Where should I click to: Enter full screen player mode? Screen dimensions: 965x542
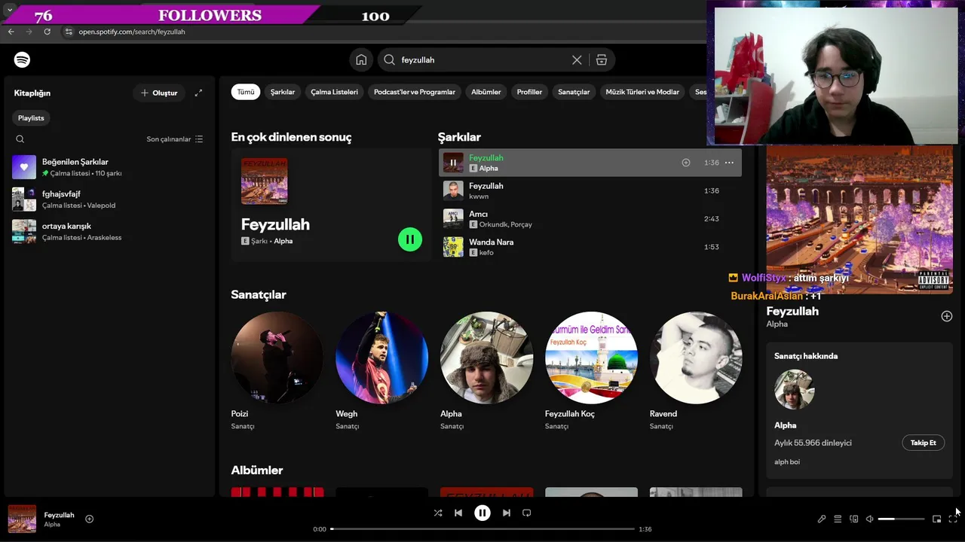point(953,519)
